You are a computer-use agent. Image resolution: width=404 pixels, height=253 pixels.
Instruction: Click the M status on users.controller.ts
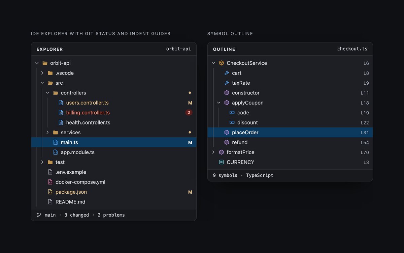coord(190,103)
